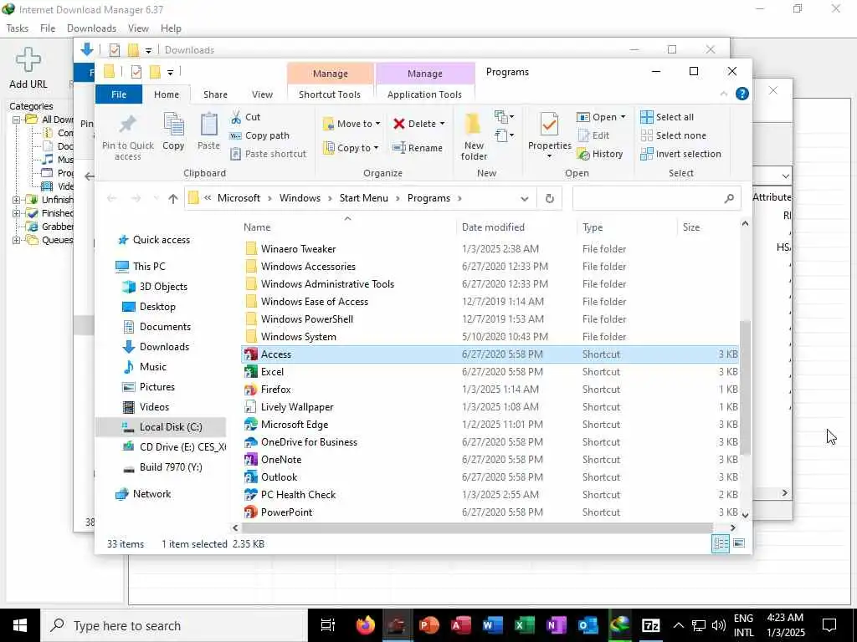Open the Recent locations dropdown arrow

pyautogui.click(x=156, y=199)
